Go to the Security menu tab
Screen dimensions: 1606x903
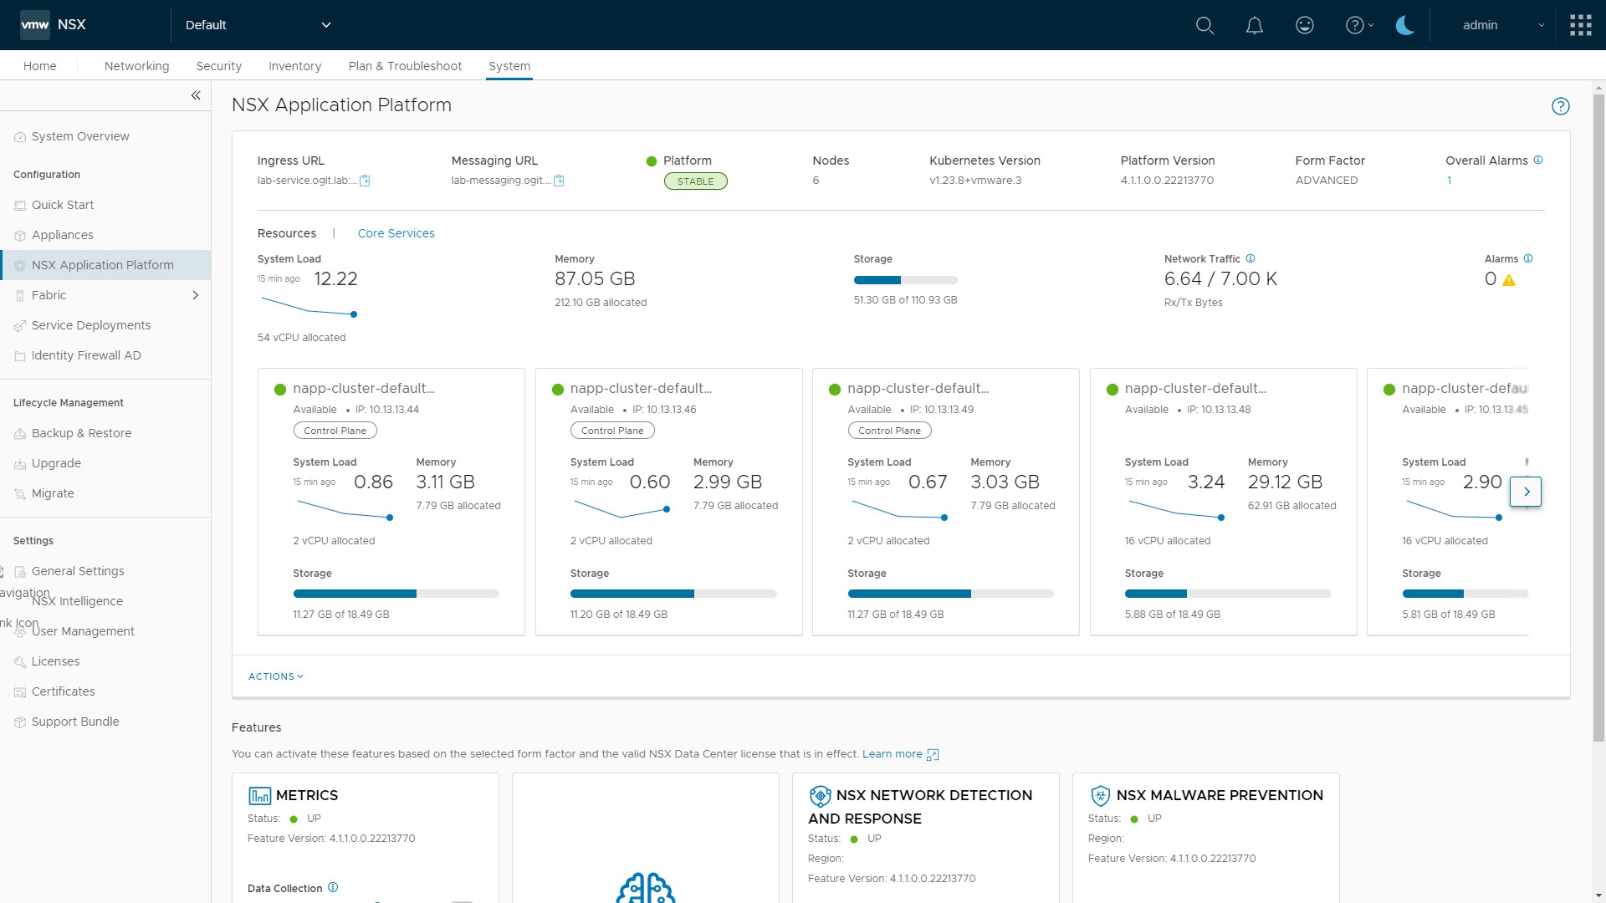click(218, 66)
